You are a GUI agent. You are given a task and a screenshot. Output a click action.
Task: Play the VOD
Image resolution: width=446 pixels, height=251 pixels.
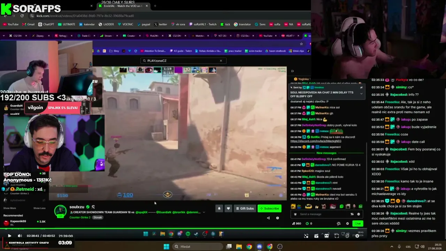click(x=9, y=236)
